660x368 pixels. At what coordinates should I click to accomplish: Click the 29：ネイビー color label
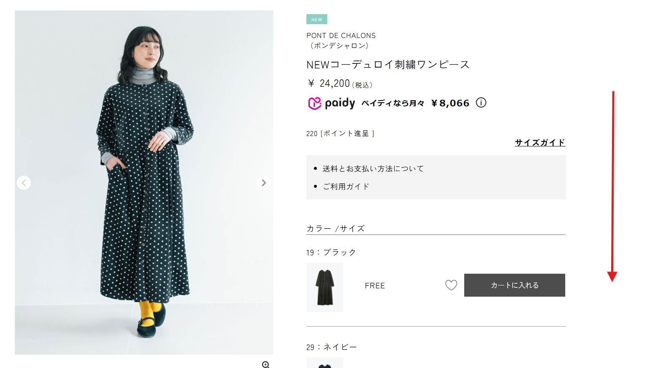[x=331, y=347]
